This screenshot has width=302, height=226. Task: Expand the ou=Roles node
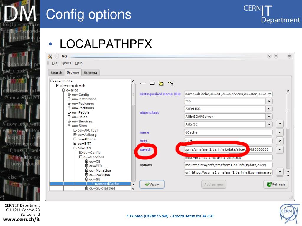click(x=69, y=117)
